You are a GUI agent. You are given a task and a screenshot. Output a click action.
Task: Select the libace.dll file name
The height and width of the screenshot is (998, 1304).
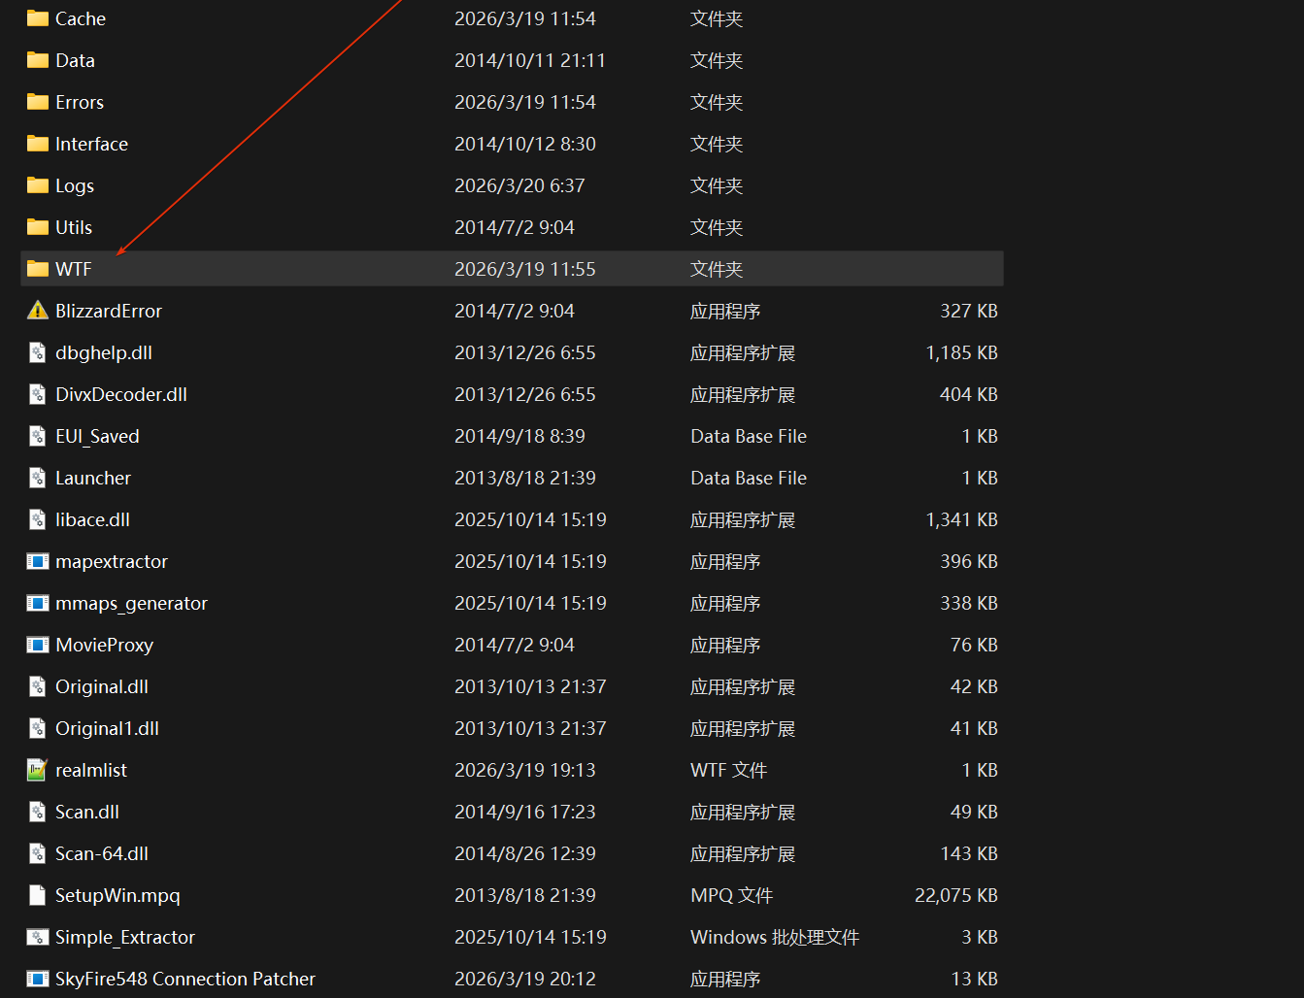pyautogui.click(x=92, y=519)
